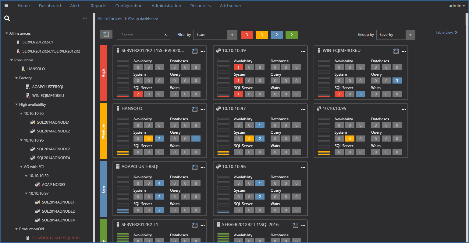
Task: Open the Administration menu
Action: coord(166,5)
